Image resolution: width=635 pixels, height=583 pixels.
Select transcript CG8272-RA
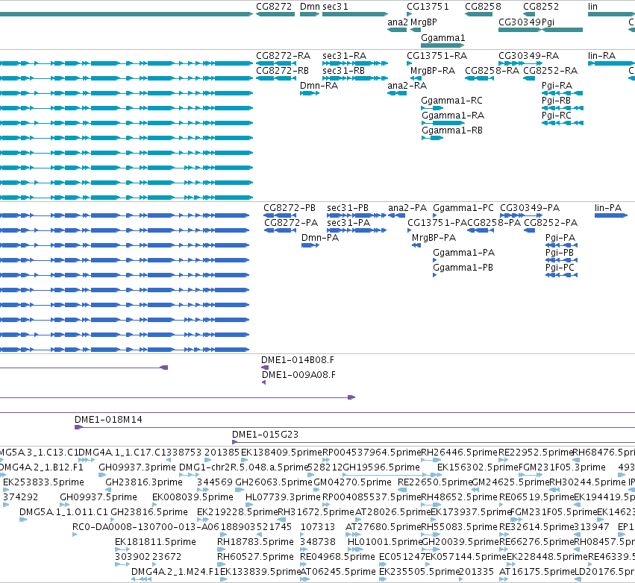pyautogui.click(x=283, y=56)
